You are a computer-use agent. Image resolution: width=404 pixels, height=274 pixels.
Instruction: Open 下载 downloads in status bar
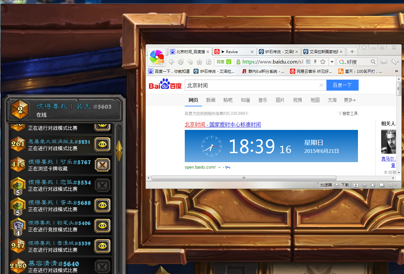342,185
